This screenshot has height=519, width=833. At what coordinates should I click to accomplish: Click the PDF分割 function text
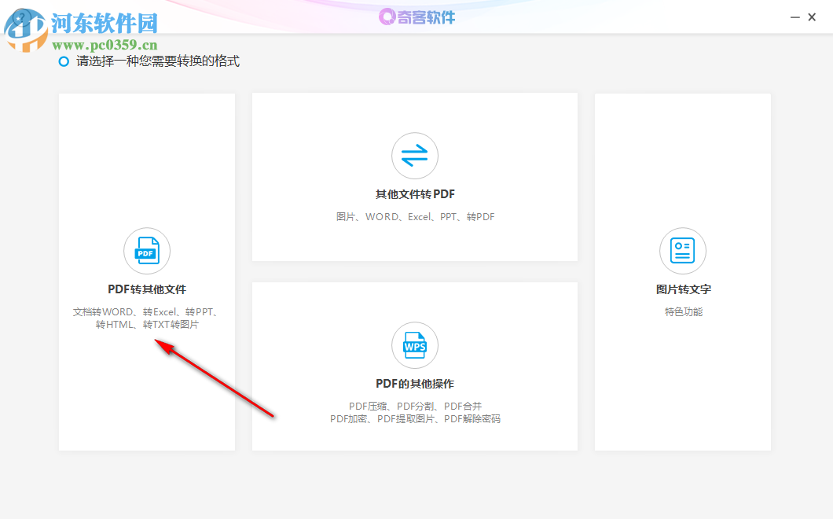(414, 406)
